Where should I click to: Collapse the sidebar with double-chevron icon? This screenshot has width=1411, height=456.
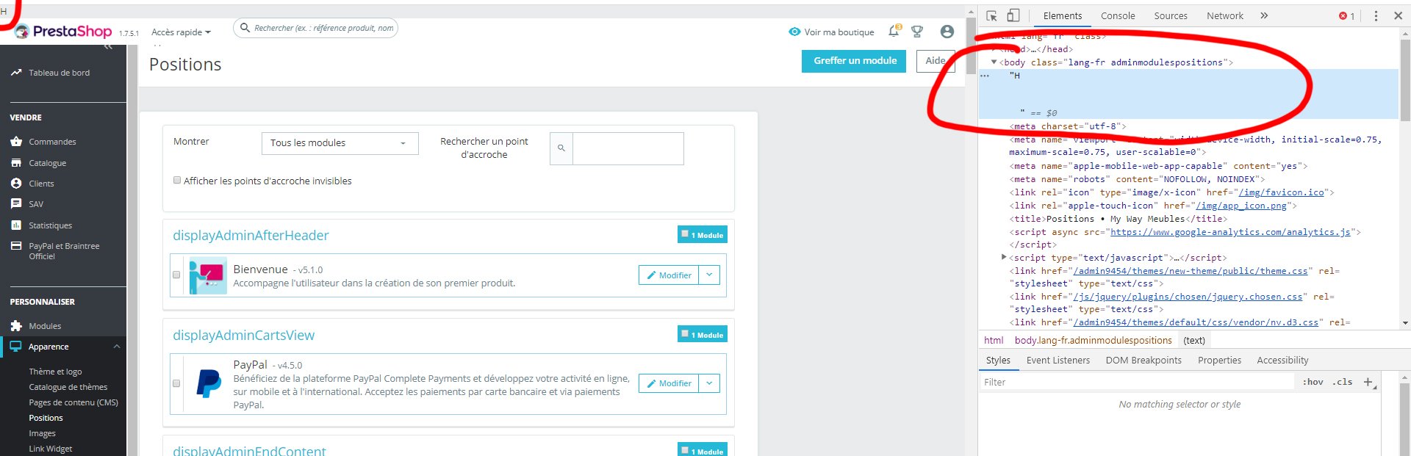click(108, 47)
